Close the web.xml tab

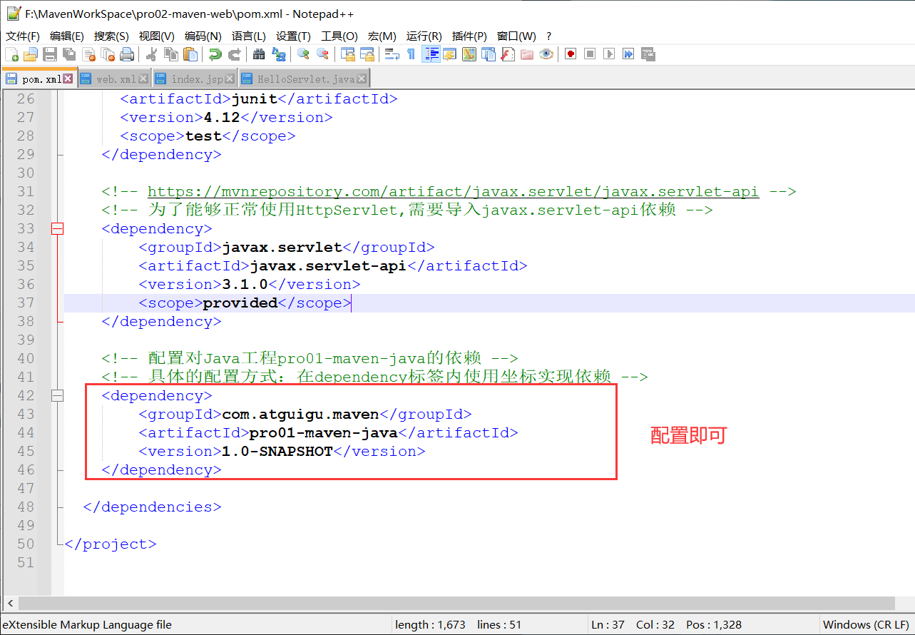143,79
